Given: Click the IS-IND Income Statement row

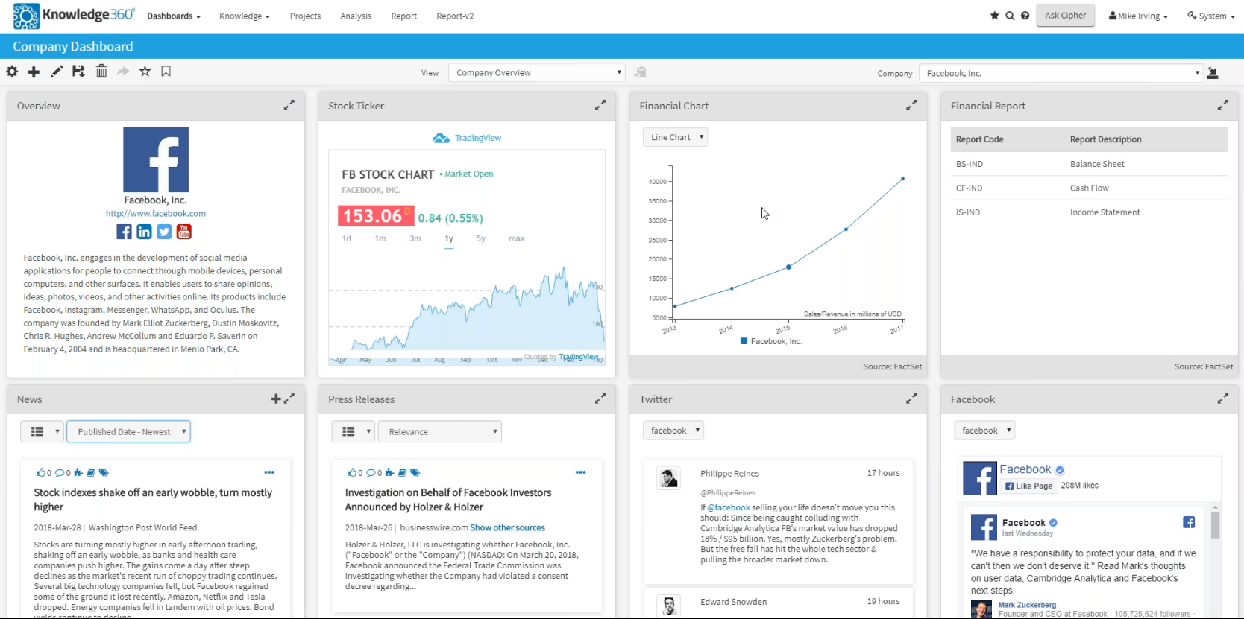Looking at the screenshot, I should coord(1089,212).
